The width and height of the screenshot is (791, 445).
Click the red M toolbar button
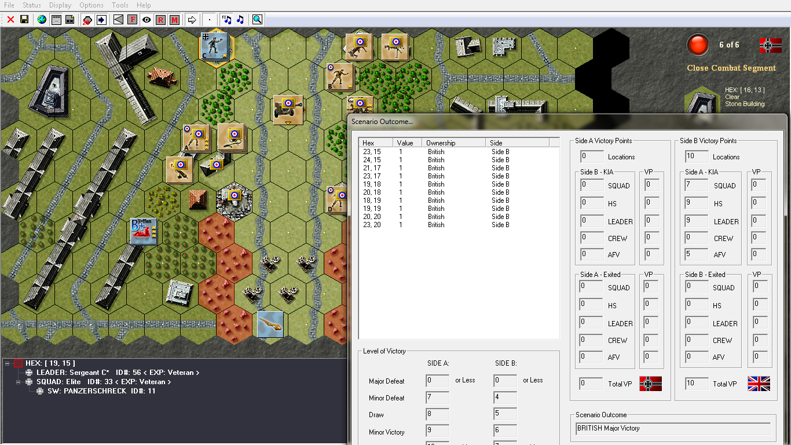(174, 20)
